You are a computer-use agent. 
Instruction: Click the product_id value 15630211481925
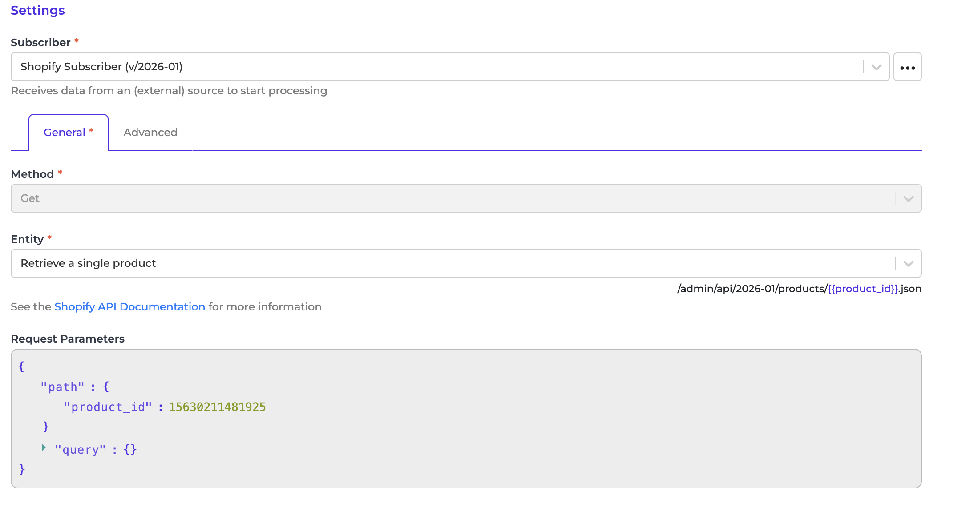click(217, 407)
